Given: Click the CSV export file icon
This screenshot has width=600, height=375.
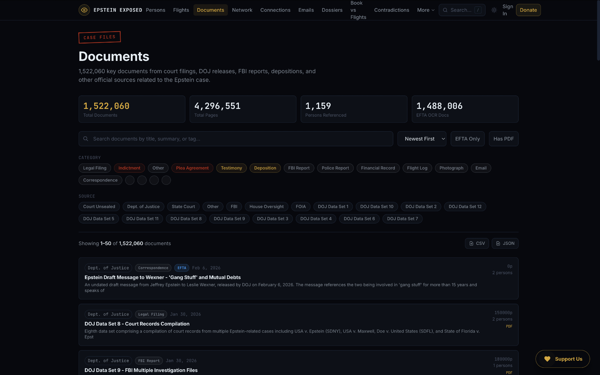Looking at the screenshot, I should pyautogui.click(x=471, y=243).
